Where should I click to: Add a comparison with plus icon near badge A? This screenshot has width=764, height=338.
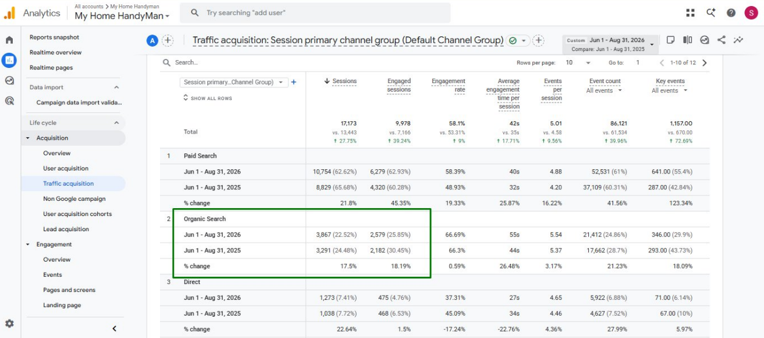click(168, 41)
